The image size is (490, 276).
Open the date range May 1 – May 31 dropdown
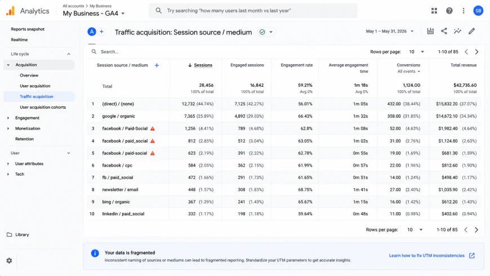click(390, 31)
